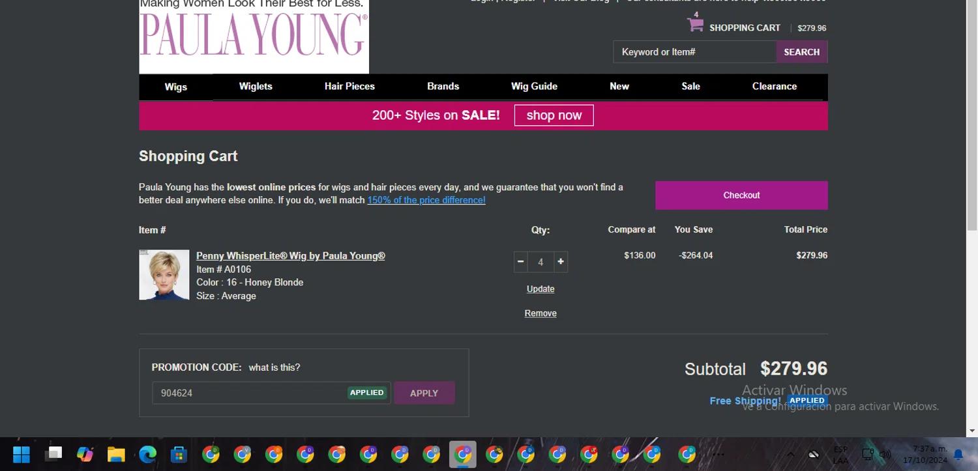Click the shopping cart icon in header

tap(695, 24)
